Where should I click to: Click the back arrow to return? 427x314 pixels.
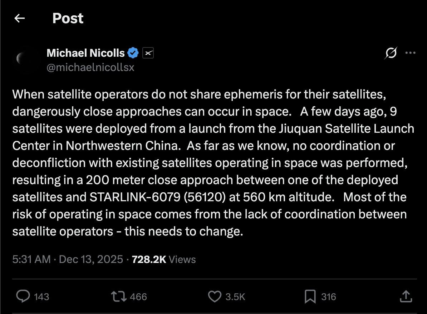(19, 18)
